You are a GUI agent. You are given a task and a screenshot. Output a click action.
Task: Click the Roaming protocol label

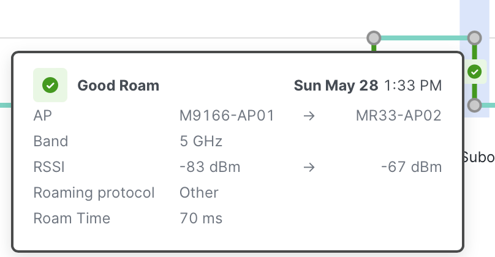coord(94,193)
